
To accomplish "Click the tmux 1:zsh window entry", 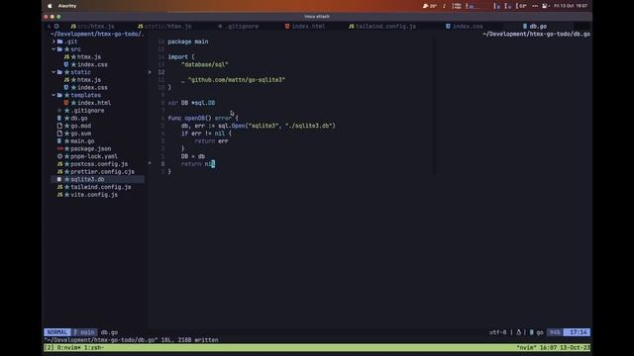I will [94, 347].
